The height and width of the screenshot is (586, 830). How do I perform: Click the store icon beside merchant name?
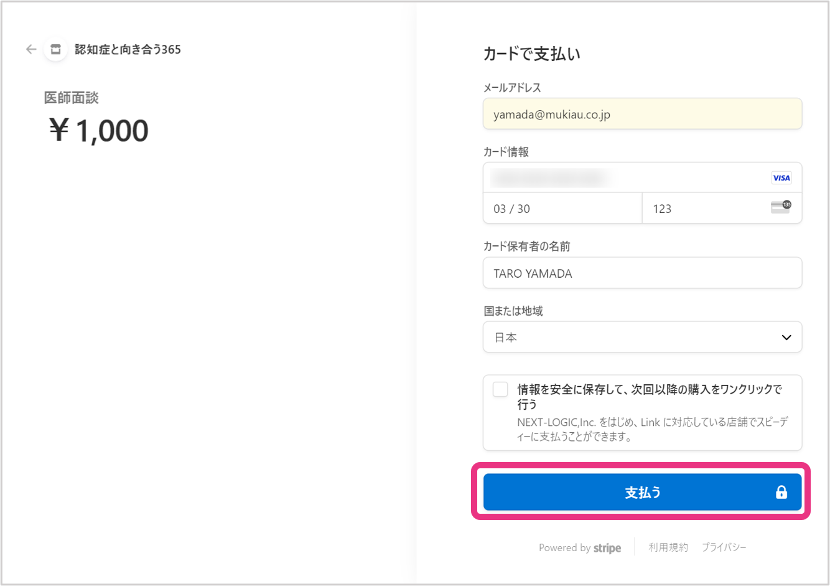(x=55, y=49)
